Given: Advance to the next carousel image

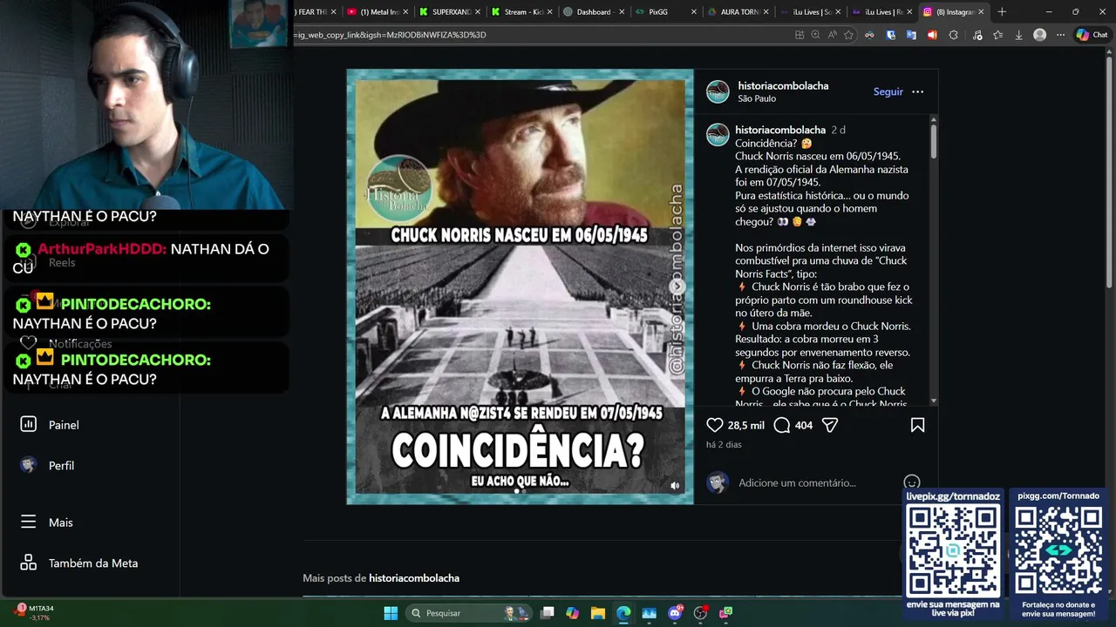Looking at the screenshot, I should [677, 287].
